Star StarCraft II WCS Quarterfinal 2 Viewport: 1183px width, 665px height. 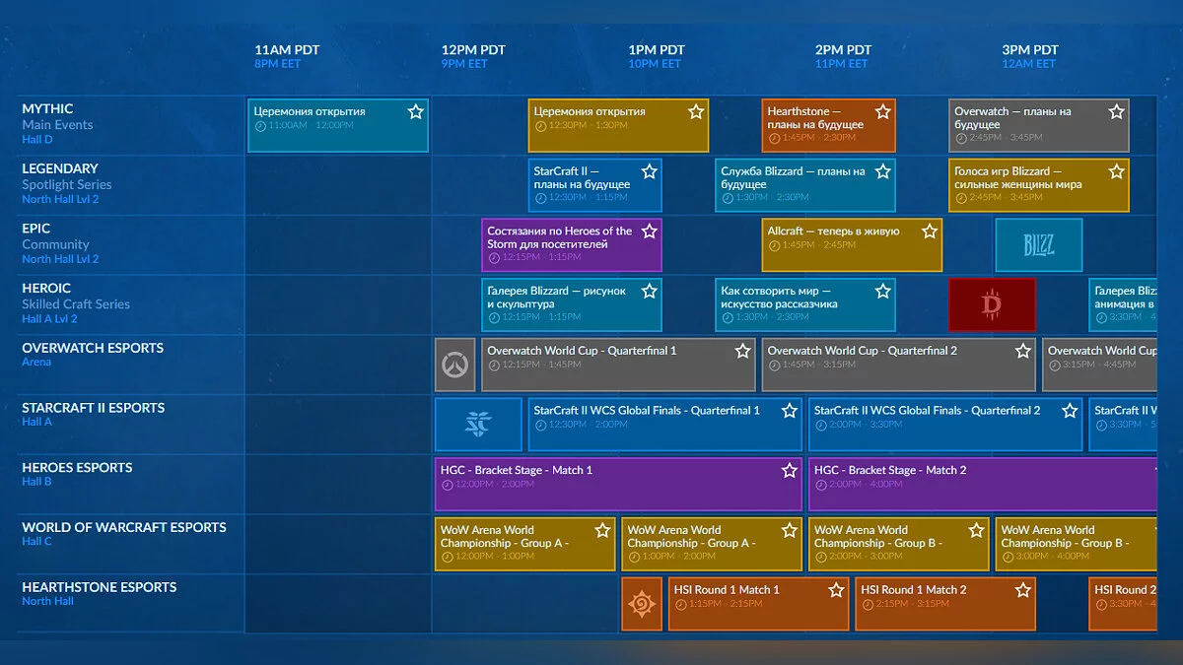[x=1070, y=411]
